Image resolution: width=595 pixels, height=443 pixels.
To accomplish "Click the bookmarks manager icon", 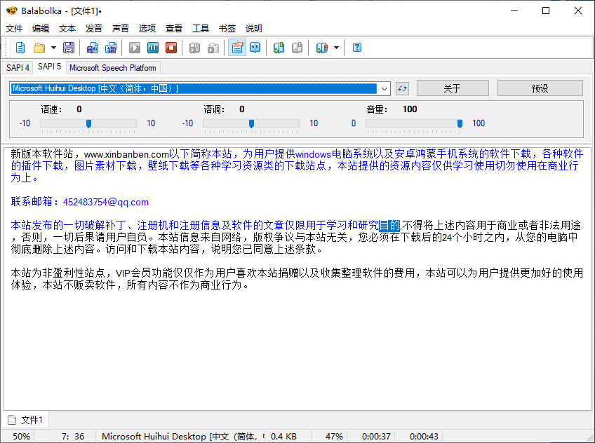I will tap(321, 48).
